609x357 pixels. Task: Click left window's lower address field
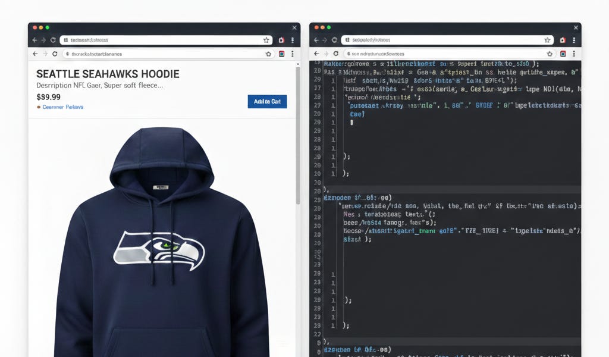click(x=168, y=54)
